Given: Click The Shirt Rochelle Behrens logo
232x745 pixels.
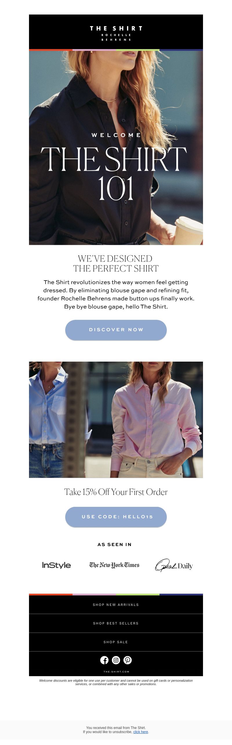Looking at the screenshot, I should pyautogui.click(x=116, y=33).
